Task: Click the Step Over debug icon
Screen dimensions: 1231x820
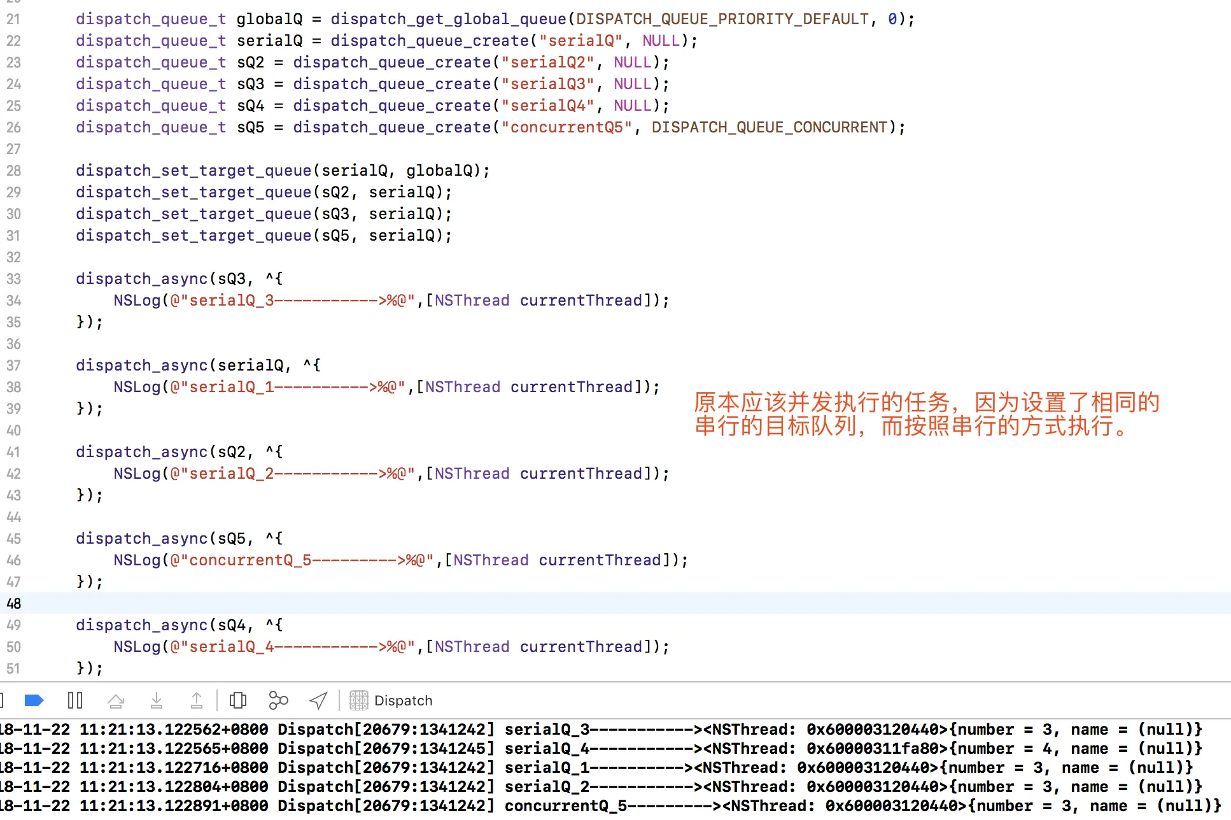Action: (116, 700)
